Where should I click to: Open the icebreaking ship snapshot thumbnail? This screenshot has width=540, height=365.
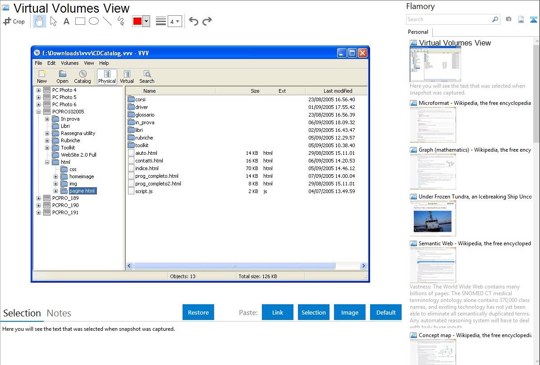tap(433, 218)
